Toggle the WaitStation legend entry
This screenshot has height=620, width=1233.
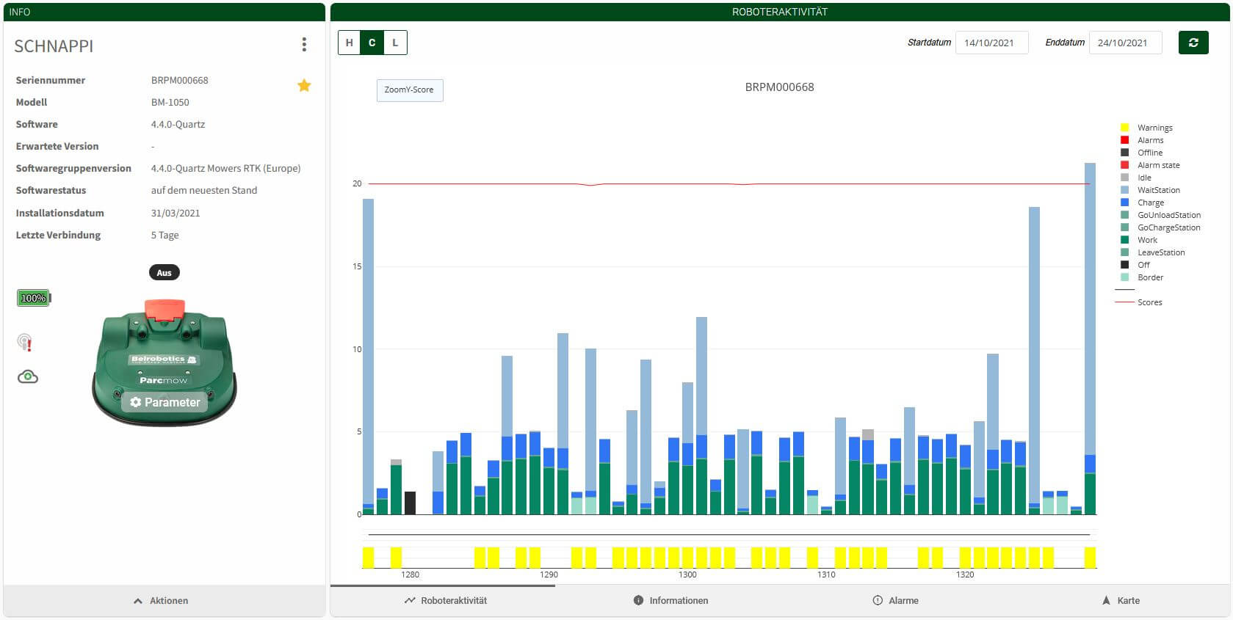(1150, 190)
